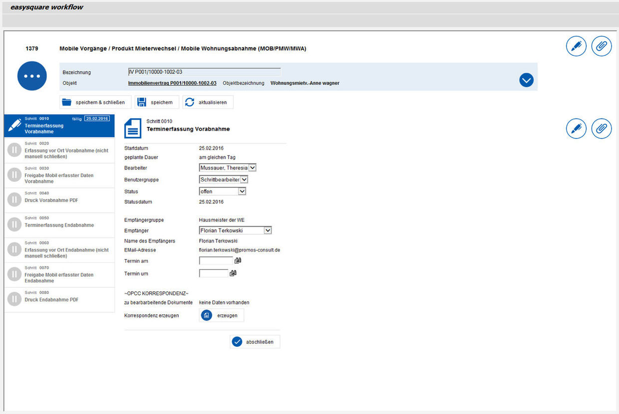This screenshot has height=414, width=619.
Task: Click the abschließen button
Action: pyautogui.click(x=255, y=342)
